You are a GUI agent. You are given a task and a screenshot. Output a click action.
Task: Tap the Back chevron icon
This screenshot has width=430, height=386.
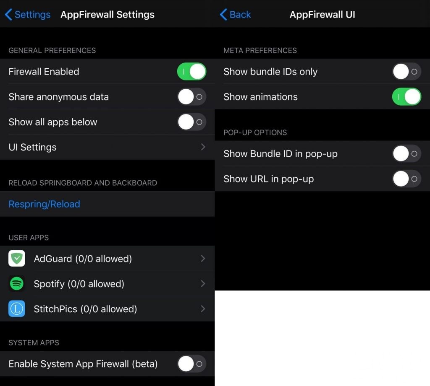(x=223, y=15)
